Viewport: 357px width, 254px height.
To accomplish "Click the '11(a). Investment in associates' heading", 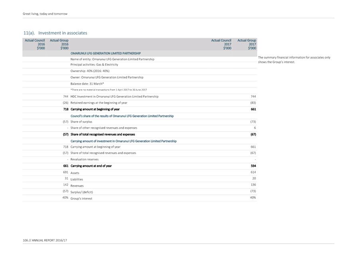I will tap(55, 33).
